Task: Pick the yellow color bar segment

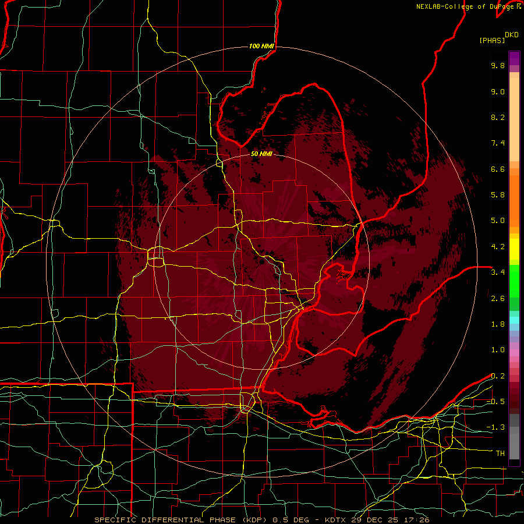Action: [514, 249]
